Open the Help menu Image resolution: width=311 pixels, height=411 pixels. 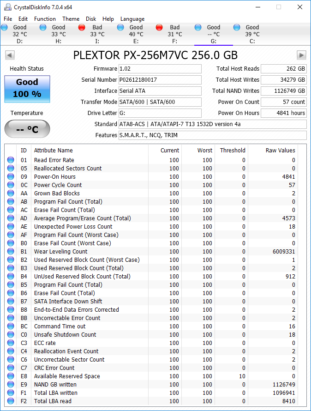pyautogui.click(x=108, y=19)
